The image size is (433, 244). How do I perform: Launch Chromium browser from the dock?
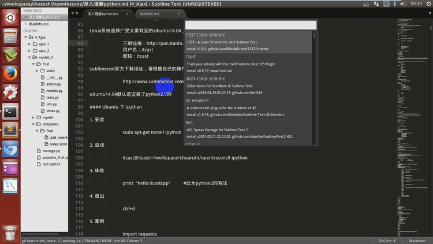(x=10, y=149)
